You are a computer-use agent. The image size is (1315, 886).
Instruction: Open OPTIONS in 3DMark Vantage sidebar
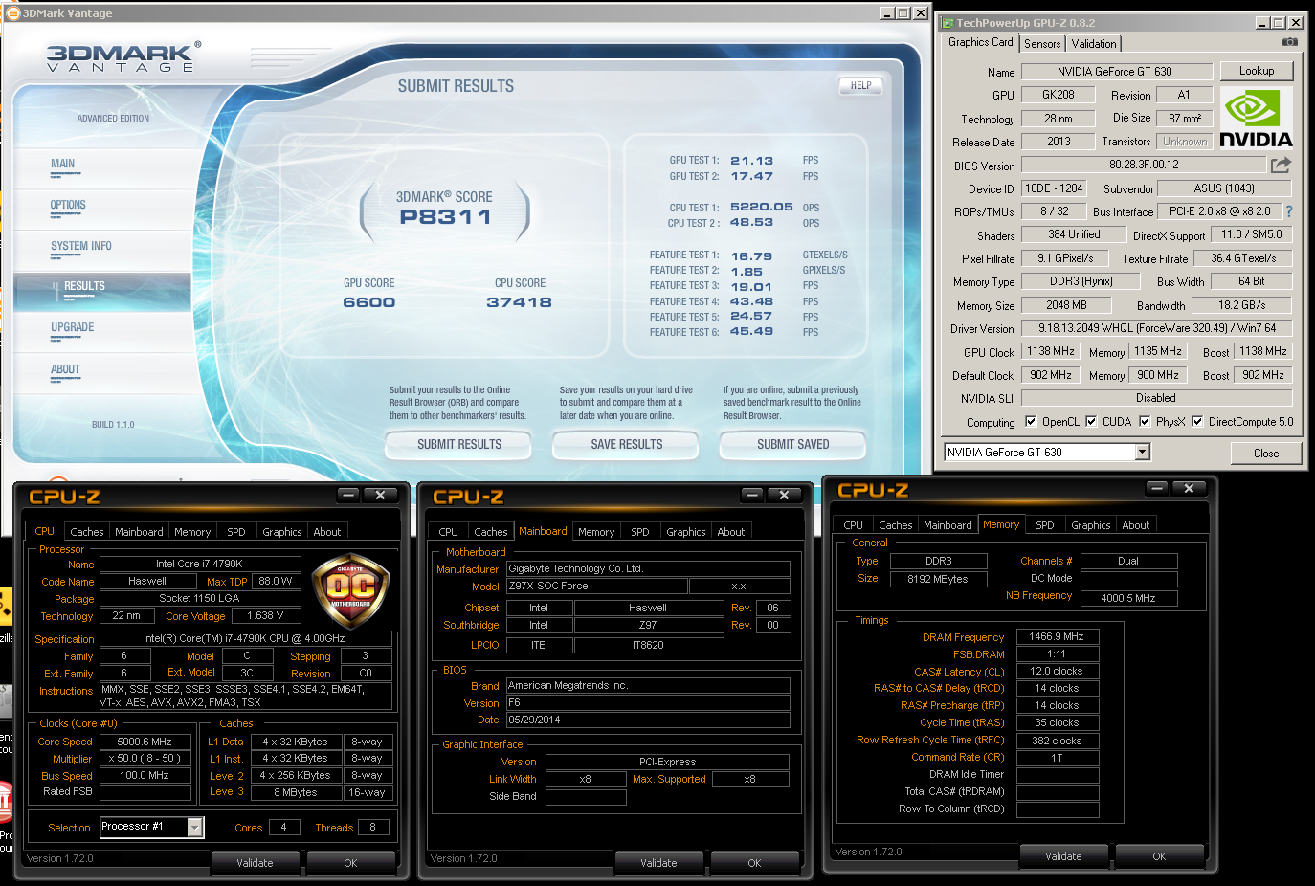tap(68, 206)
